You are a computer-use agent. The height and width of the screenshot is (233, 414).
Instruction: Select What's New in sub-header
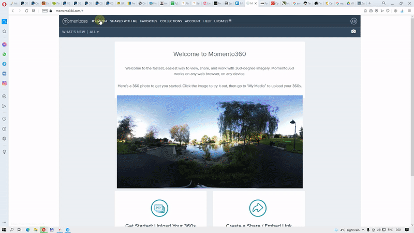(73, 32)
